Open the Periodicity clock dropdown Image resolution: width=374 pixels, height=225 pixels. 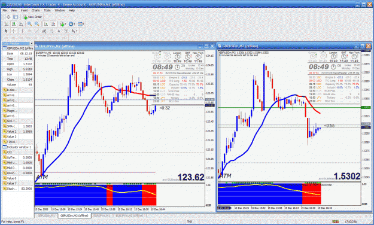[x=72, y=24]
